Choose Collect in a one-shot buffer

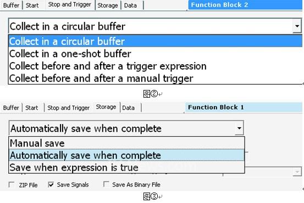[x=155, y=54]
